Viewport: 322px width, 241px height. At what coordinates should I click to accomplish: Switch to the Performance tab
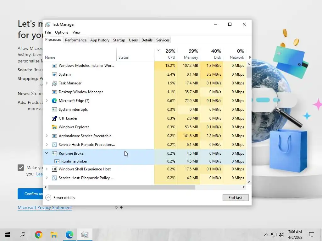point(76,40)
